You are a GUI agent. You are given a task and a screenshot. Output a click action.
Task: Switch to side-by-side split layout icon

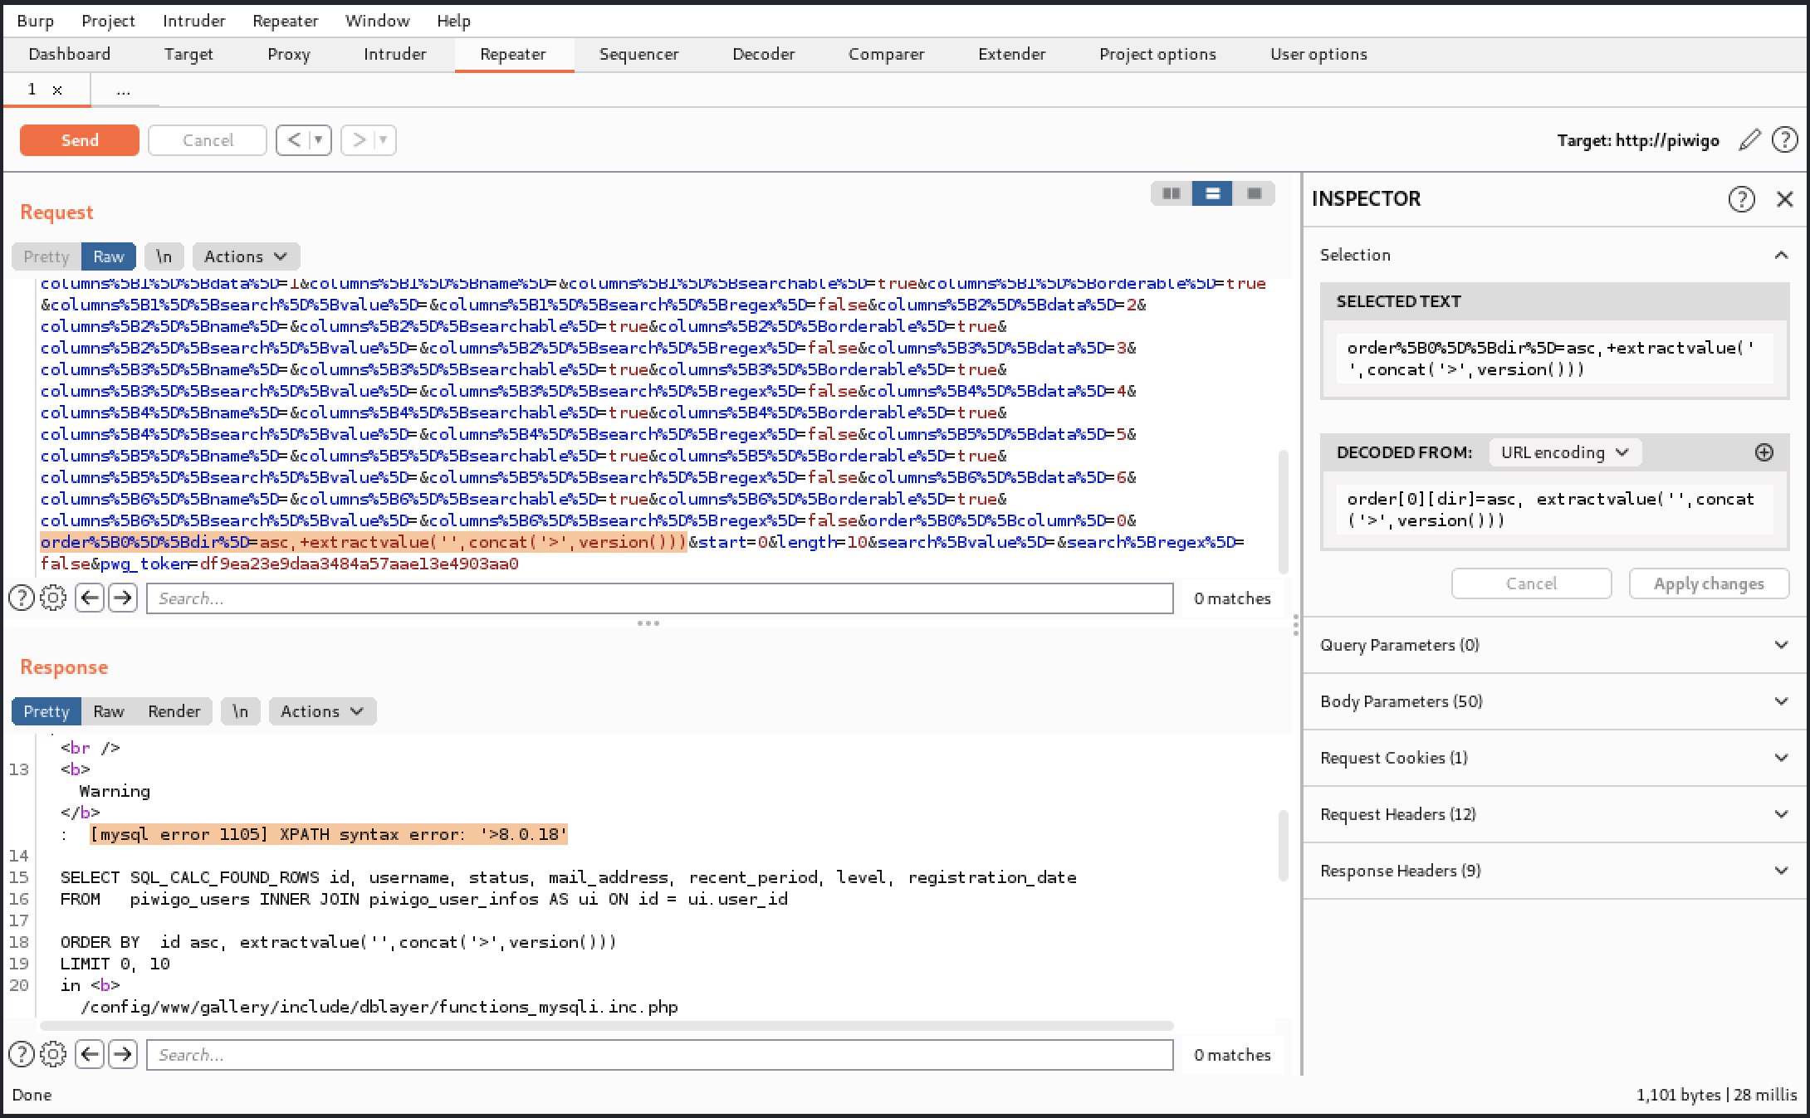(x=1172, y=193)
